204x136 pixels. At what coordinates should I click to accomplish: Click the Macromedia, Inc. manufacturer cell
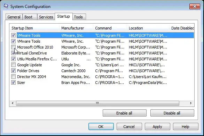(x=76, y=77)
